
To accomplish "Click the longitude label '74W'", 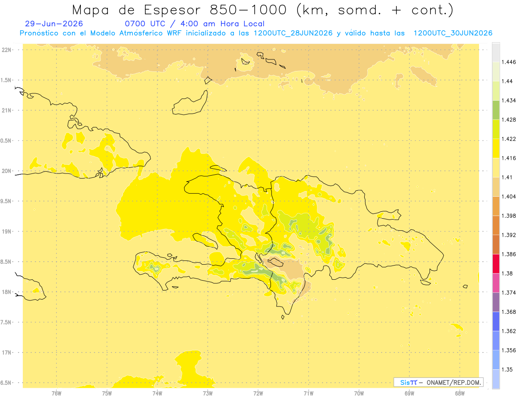I will click(x=157, y=393).
